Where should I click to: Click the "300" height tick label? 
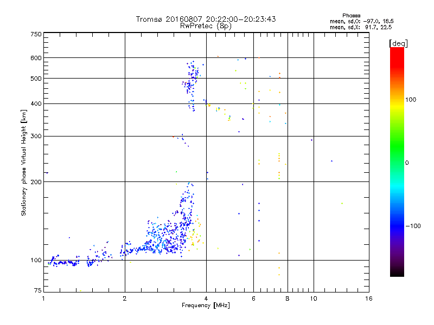click(36, 136)
